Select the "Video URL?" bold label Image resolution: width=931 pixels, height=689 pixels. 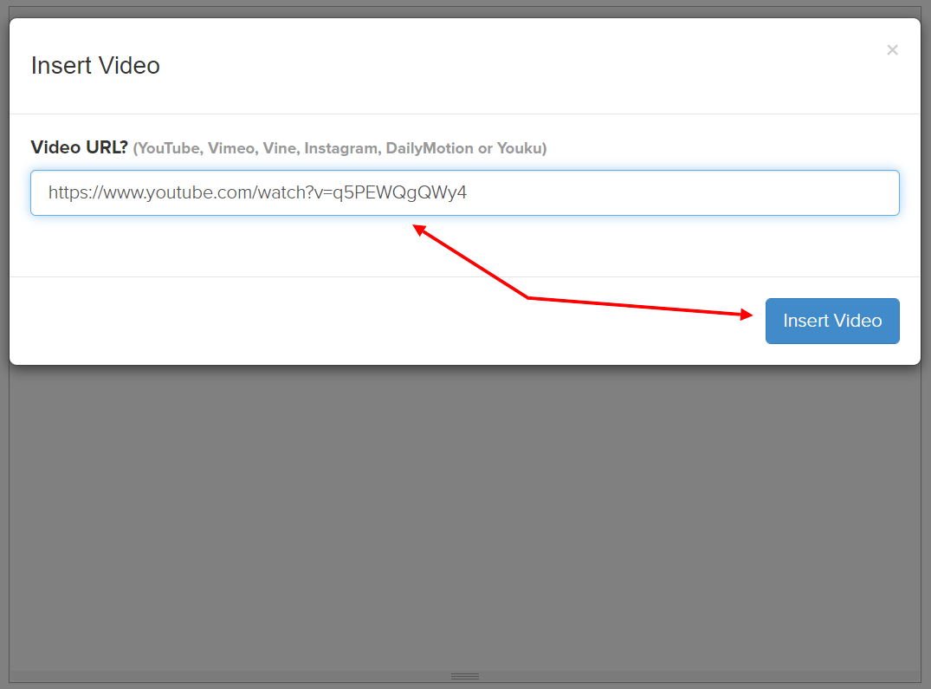(79, 148)
